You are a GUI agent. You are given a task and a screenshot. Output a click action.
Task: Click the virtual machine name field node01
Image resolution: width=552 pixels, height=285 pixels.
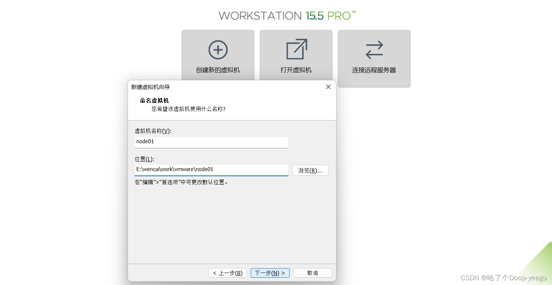click(x=211, y=142)
